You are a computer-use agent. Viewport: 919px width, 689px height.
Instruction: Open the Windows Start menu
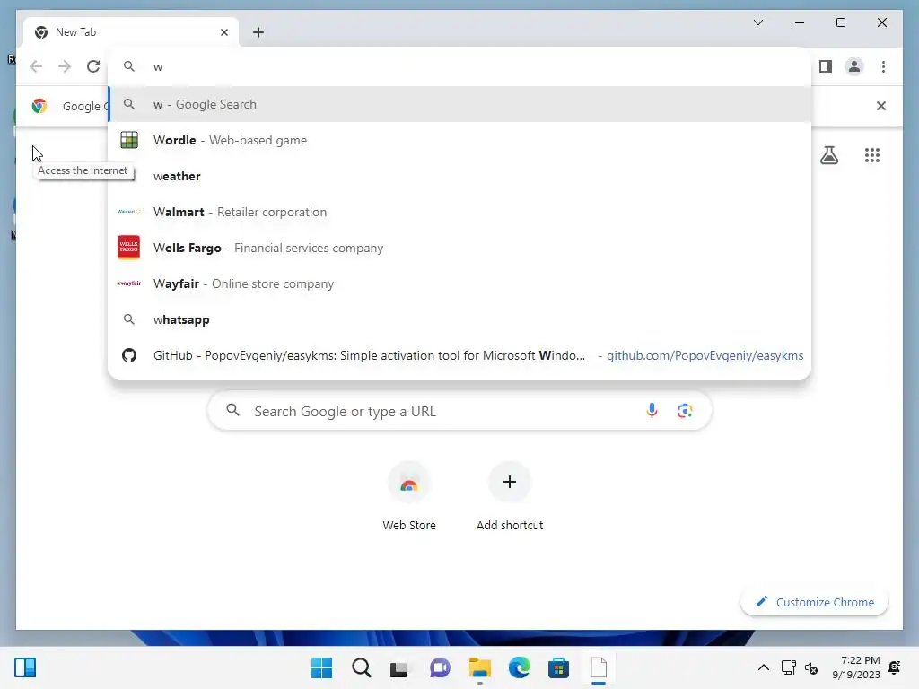click(321, 667)
